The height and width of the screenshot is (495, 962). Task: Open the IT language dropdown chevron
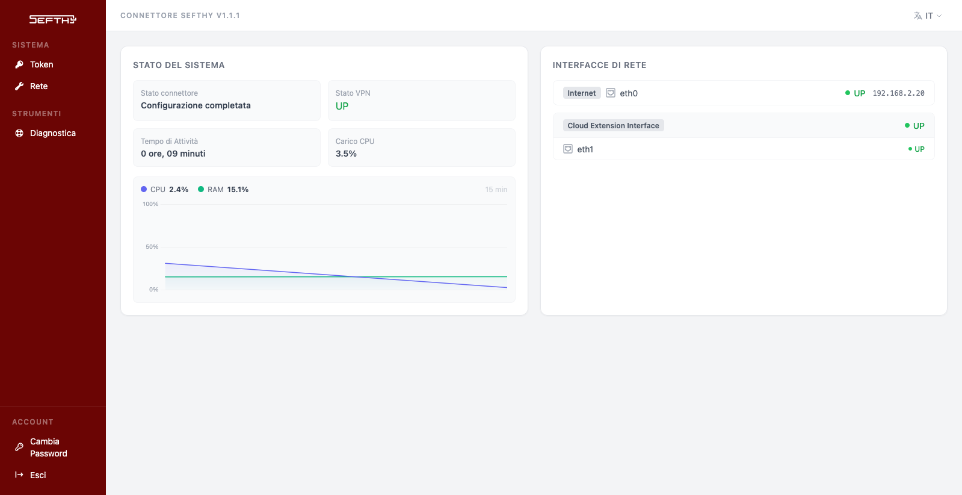point(939,16)
